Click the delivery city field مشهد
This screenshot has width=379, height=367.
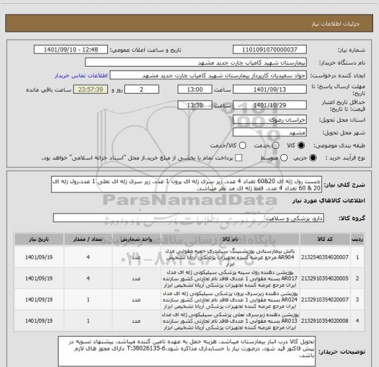pyautogui.click(x=270, y=132)
